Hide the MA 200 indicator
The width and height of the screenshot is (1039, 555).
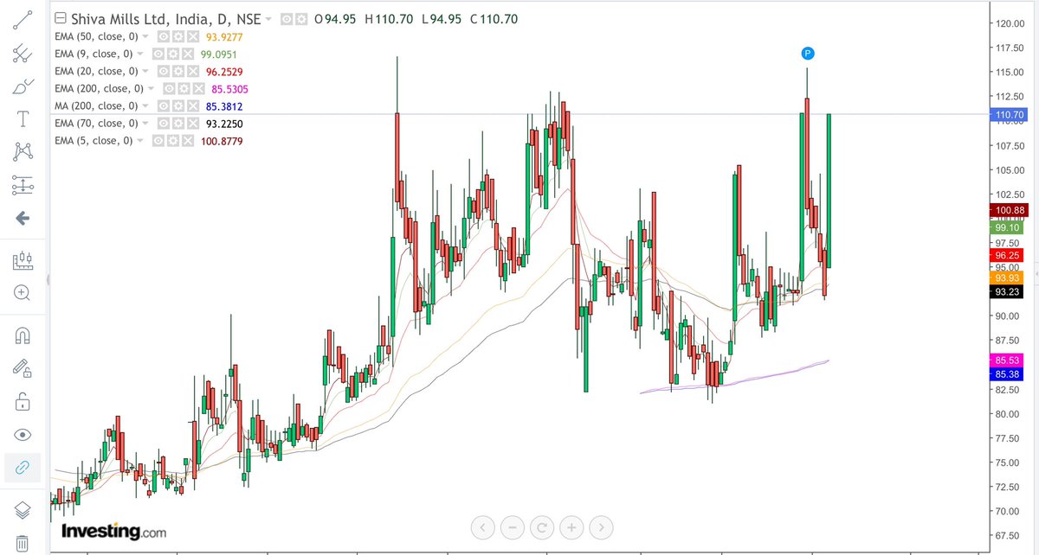[164, 105]
